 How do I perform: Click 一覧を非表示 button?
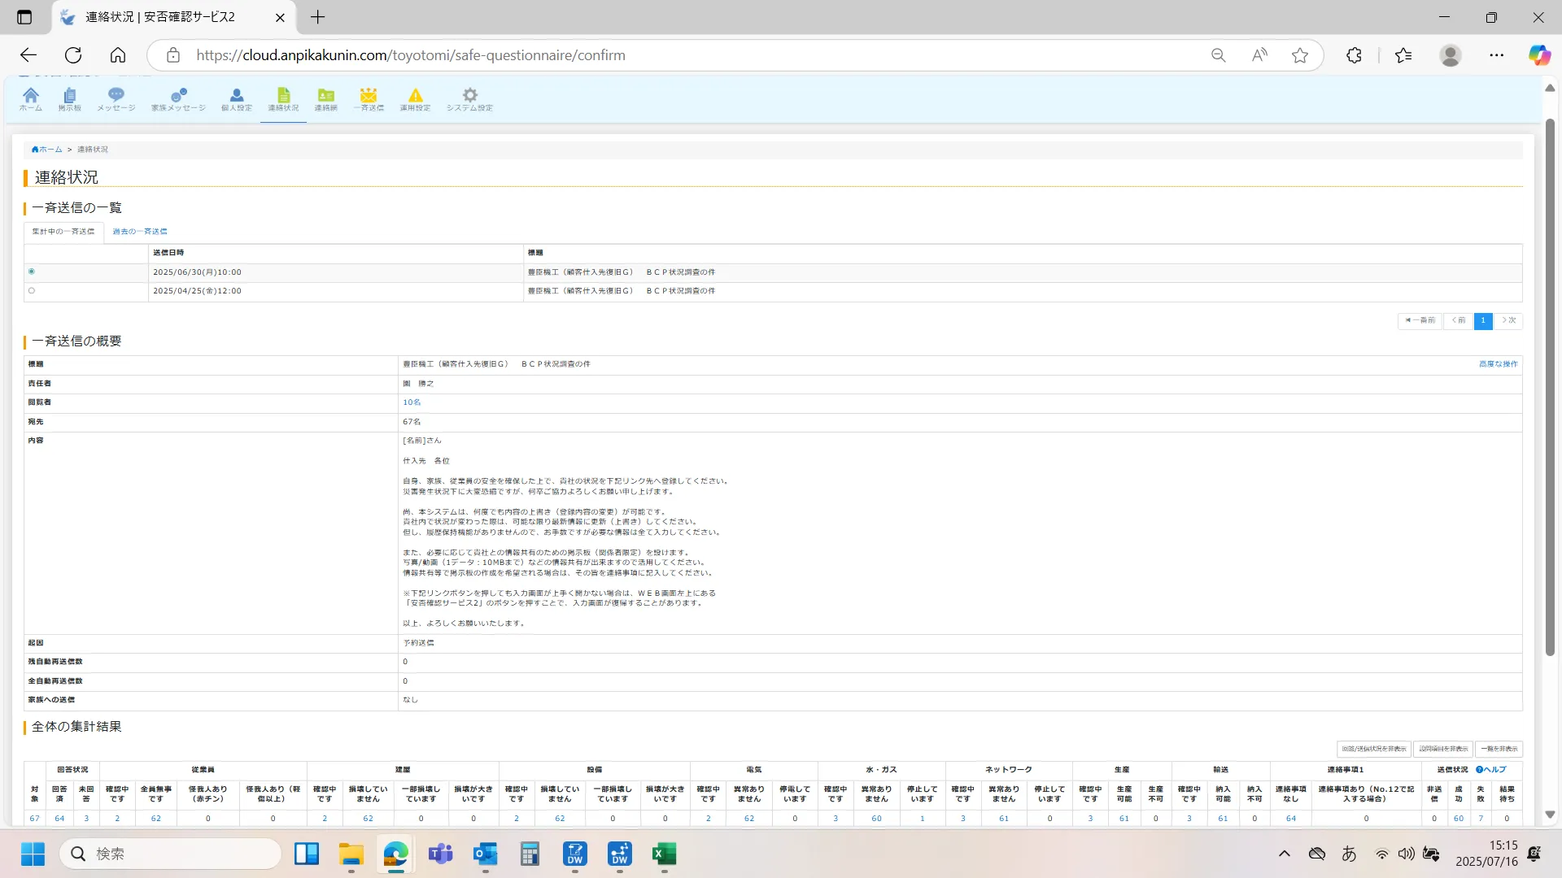1499,749
